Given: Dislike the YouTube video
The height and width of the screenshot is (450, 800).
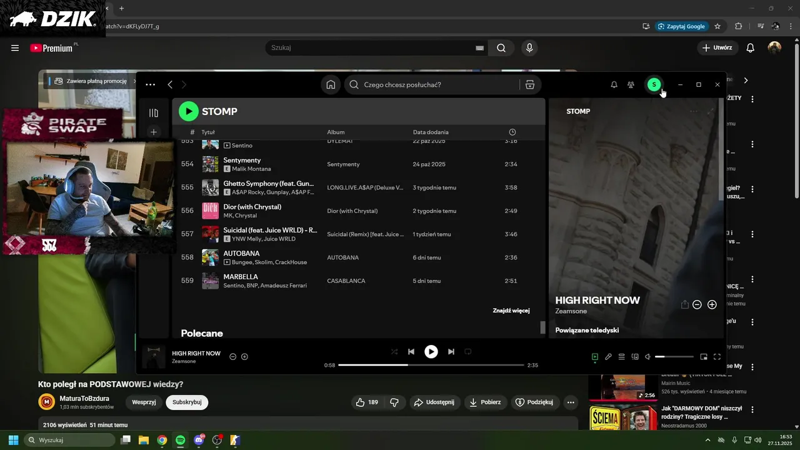Looking at the screenshot, I should click(x=394, y=402).
